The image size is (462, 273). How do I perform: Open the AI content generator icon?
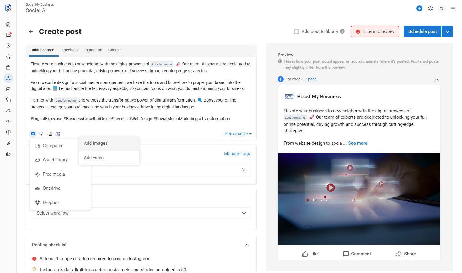click(58, 134)
